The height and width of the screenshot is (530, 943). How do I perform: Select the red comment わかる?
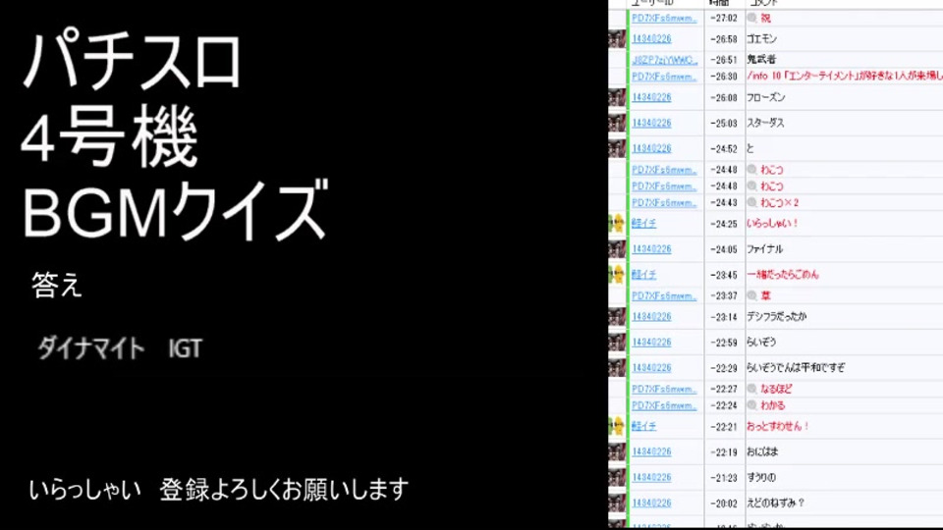click(x=772, y=405)
